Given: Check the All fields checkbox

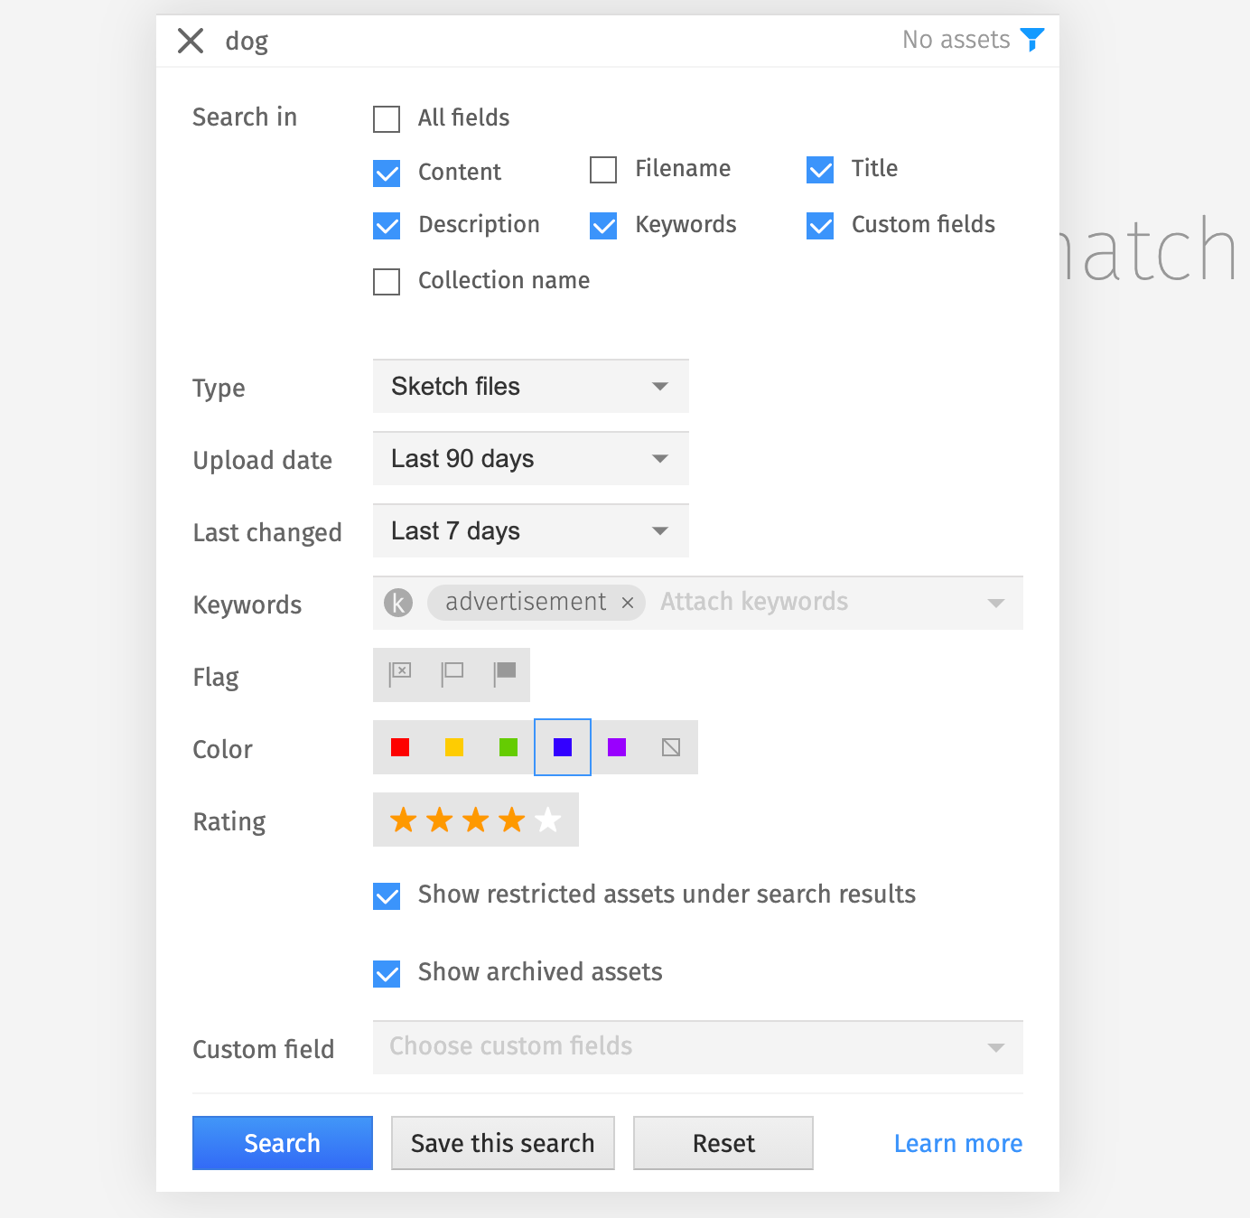Looking at the screenshot, I should pos(387,119).
